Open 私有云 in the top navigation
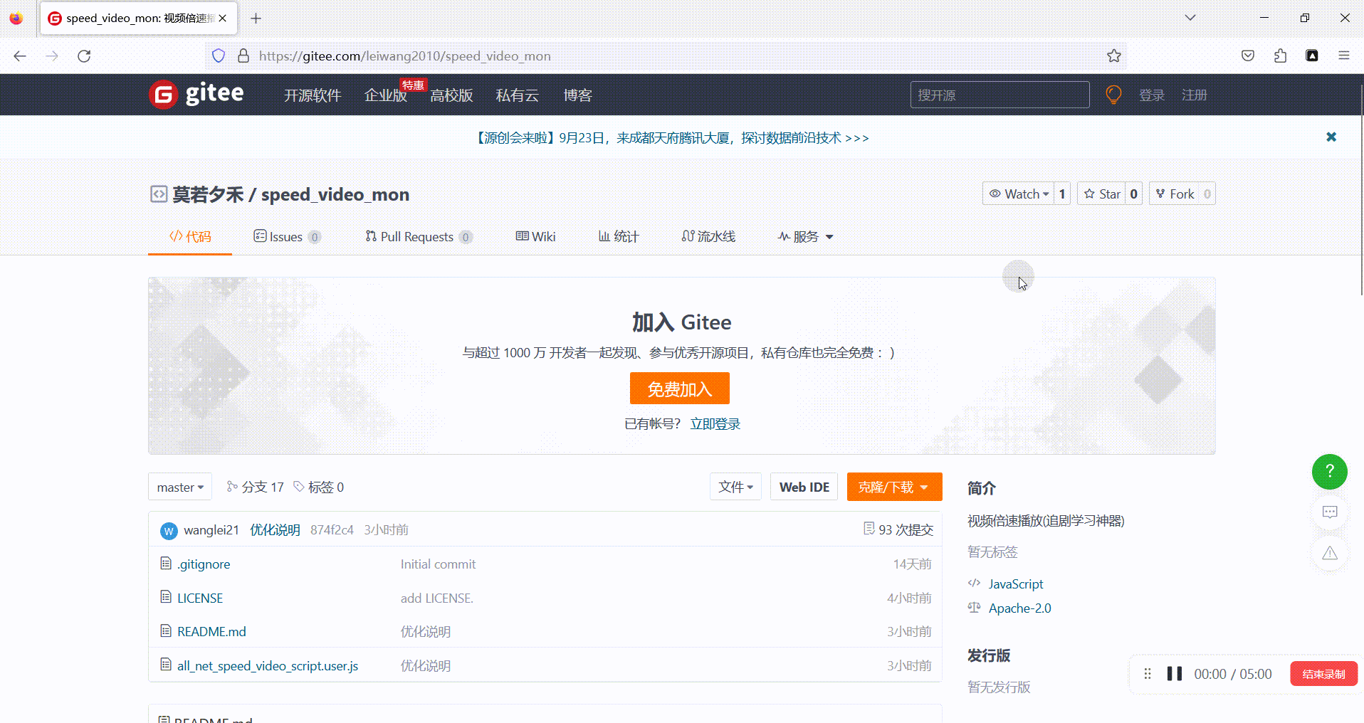Screen dimensions: 1364x723 point(517,95)
